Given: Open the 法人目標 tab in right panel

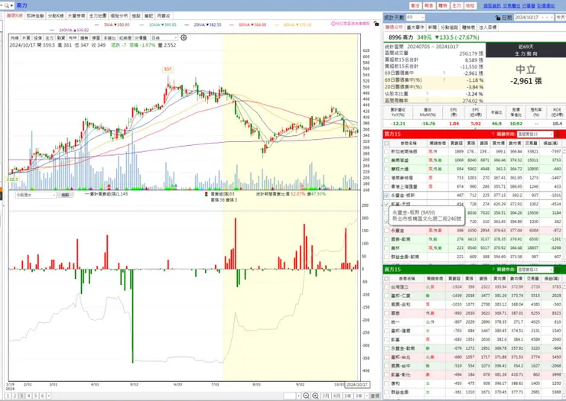Looking at the screenshot, I should click(x=488, y=27).
